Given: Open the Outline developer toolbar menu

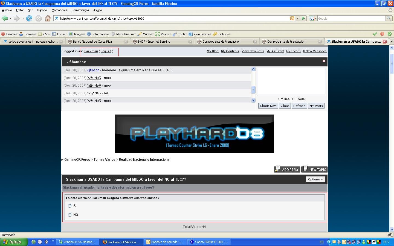Looking at the screenshot, I should [x=146, y=34].
